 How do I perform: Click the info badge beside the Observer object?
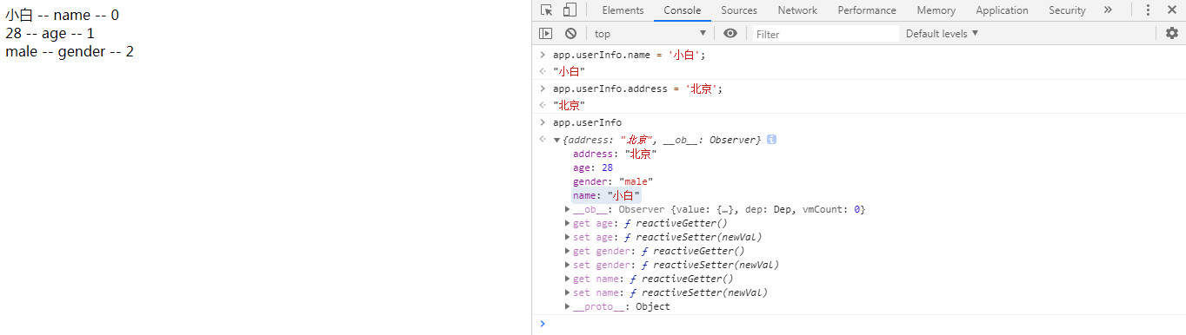tap(771, 140)
